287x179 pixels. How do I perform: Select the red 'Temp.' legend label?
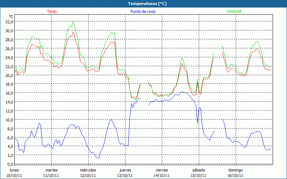[x=52, y=11]
